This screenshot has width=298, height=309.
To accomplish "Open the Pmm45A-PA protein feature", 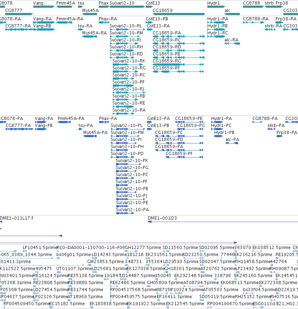I will coord(64,122).
